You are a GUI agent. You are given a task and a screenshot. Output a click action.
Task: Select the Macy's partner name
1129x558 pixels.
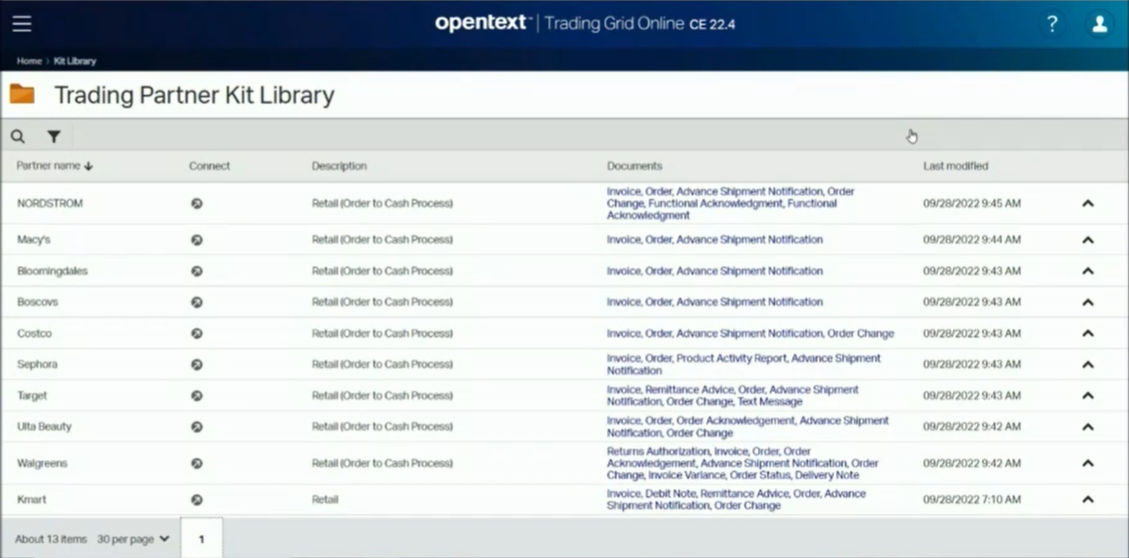pyautogui.click(x=34, y=239)
